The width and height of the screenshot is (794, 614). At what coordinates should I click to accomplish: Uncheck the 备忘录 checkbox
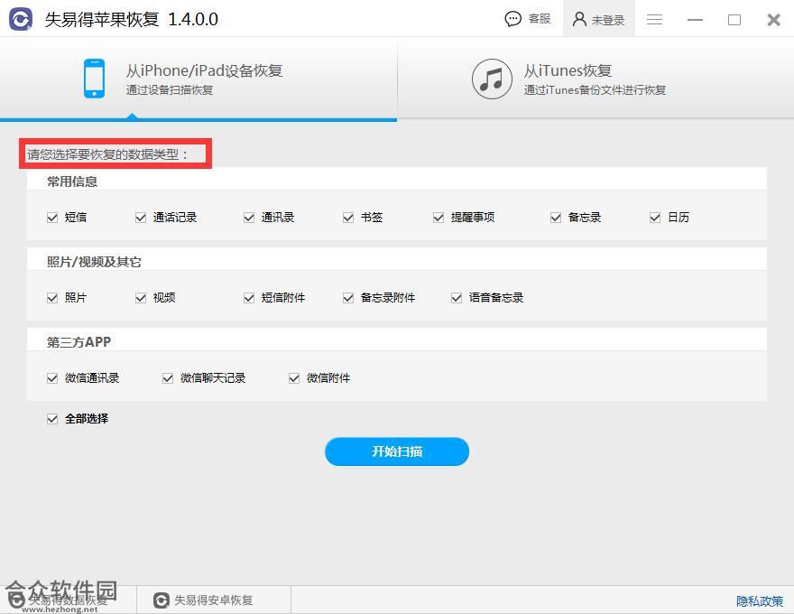556,218
